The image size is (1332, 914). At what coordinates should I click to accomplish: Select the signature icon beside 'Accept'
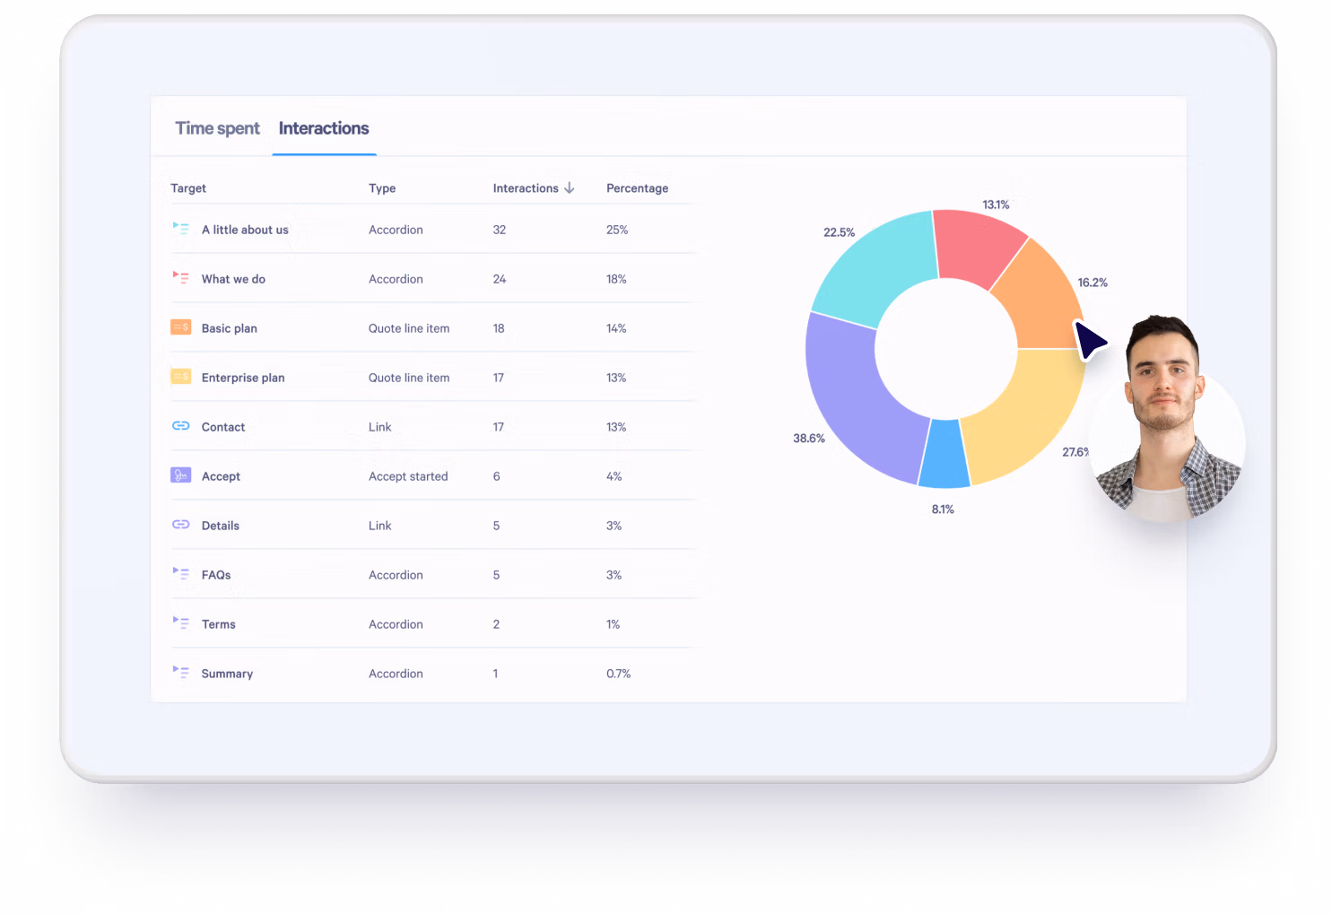181,475
